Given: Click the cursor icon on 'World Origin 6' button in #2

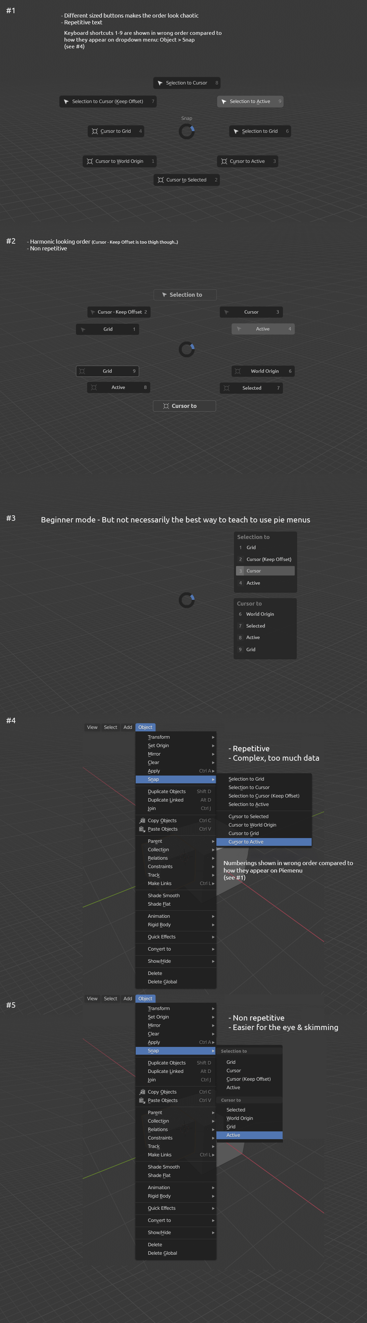Looking at the screenshot, I should pyautogui.click(x=238, y=371).
